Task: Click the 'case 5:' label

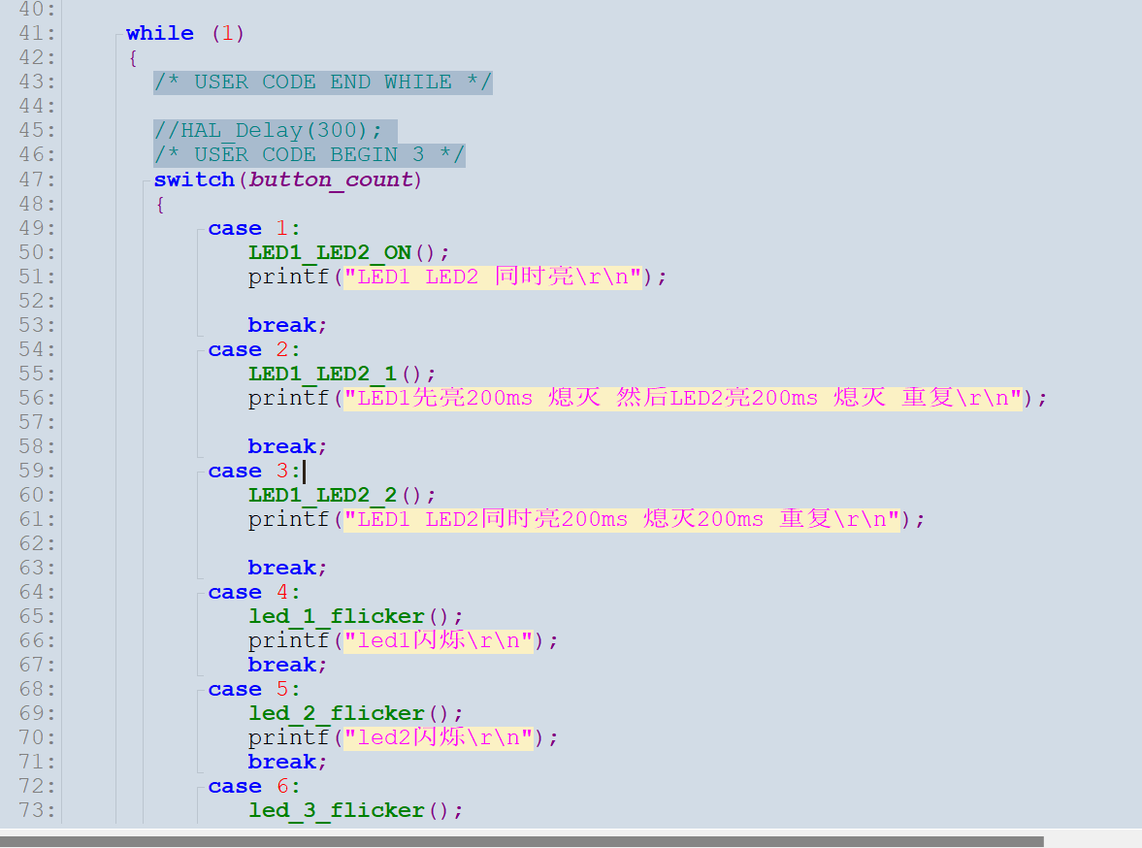Action: [x=254, y=689]
